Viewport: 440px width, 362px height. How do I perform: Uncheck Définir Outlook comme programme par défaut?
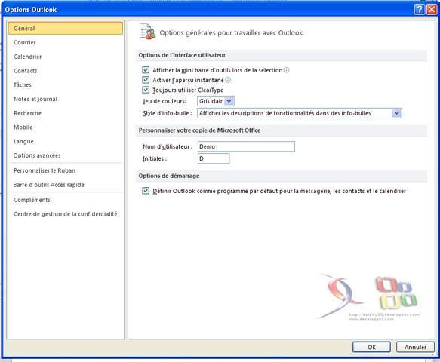(x=146, y=191)
